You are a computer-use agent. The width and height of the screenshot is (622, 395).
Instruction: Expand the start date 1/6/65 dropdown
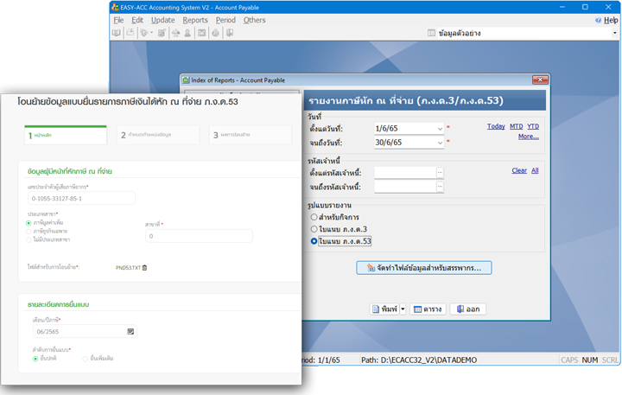pyautogui.click(x=440, y=129)
